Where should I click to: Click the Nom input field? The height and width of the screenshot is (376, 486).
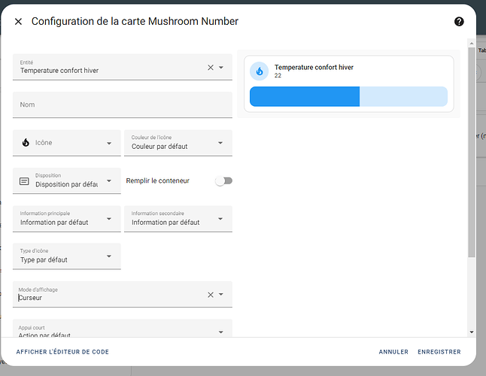coord(123,105)
